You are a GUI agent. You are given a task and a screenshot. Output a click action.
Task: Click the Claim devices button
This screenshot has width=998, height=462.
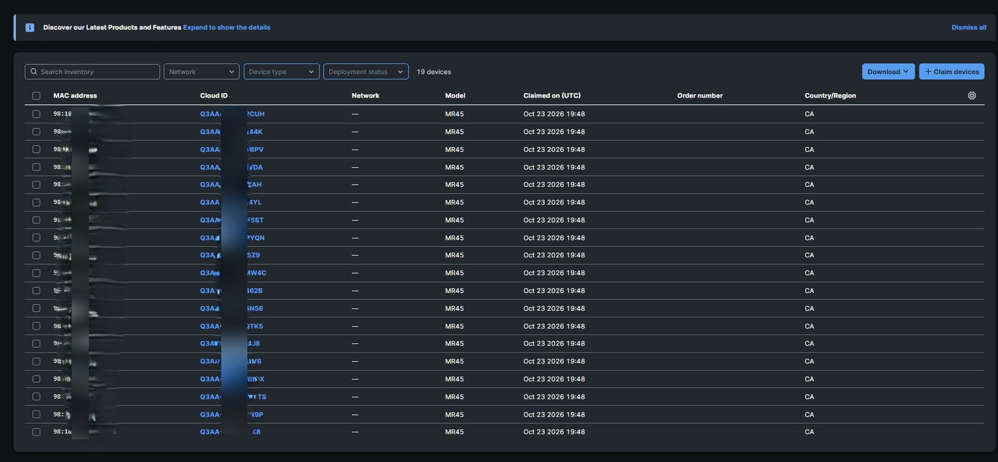click(x=952, y=71)
